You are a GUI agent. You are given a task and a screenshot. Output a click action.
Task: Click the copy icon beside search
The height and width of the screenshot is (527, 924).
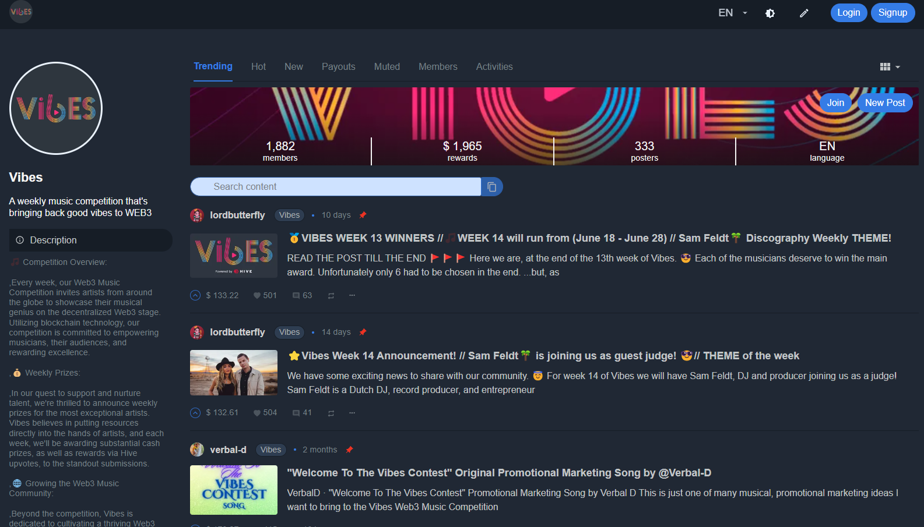492,186
